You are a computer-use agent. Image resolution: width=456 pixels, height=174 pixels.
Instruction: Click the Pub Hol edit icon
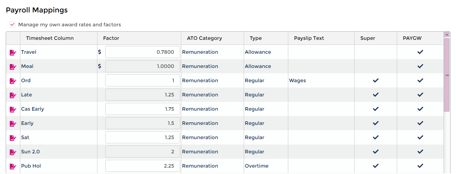(x=13, y=166)
